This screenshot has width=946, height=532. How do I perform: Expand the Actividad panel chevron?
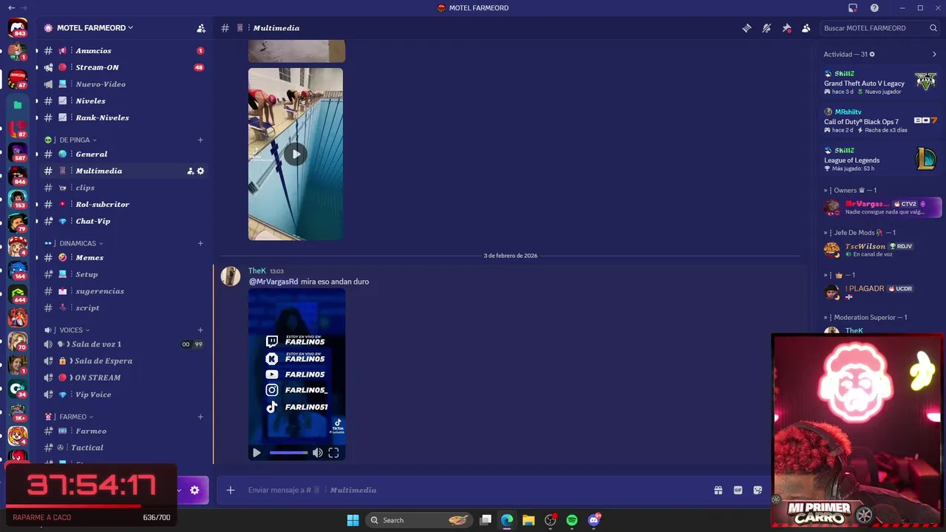(934, 54)
